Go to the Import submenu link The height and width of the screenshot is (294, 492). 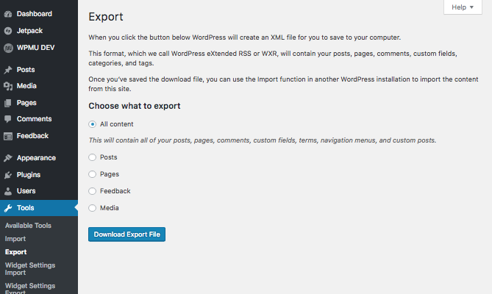tap(15, 239)
